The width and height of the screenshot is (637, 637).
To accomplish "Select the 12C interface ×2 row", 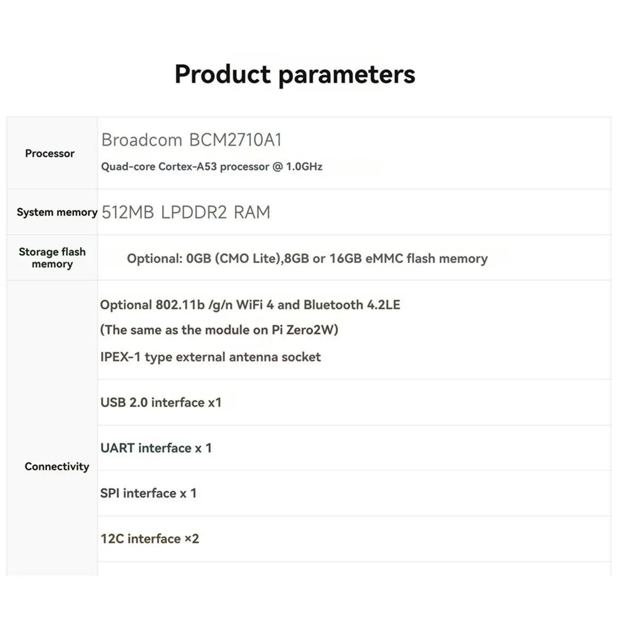I will 354,539.
